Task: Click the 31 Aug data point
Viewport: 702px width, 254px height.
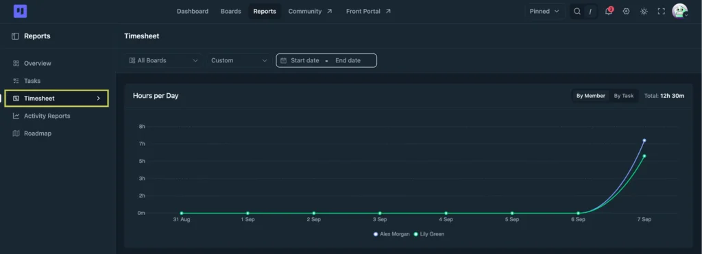Action: point(181,214)
